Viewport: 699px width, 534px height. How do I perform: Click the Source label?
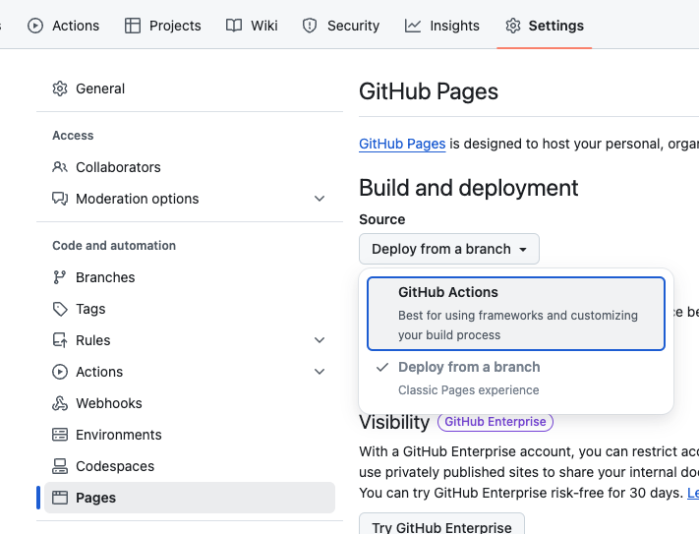click(382, 219)
